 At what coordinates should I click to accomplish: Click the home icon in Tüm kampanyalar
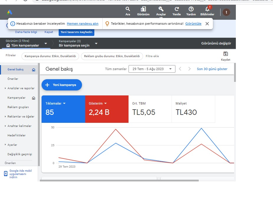pyautogui.click(x=8, y=45)
